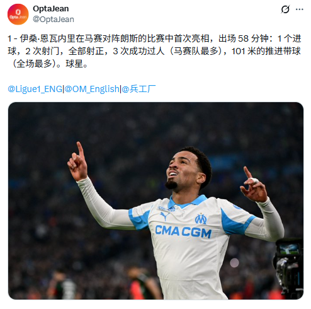Image resolution: width=311 pixels, height=309 pixels.
Task: Click the orange Opta logo letter O
Action: pyautogui.click(x=18, y=12)
